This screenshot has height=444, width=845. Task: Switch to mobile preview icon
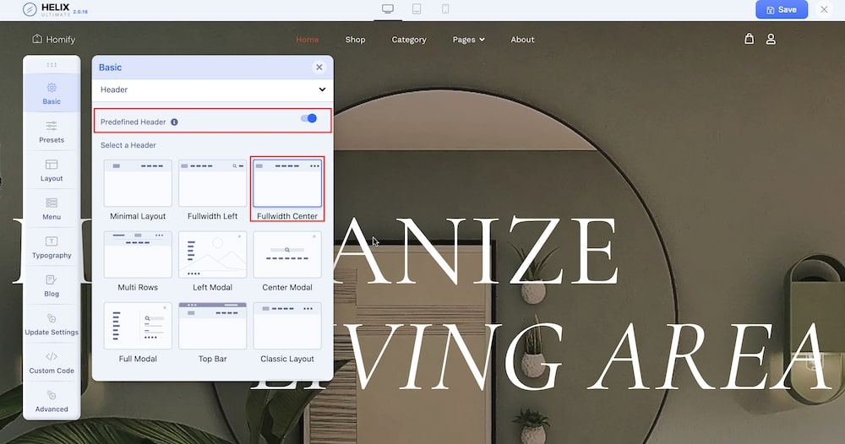(445, 9)
